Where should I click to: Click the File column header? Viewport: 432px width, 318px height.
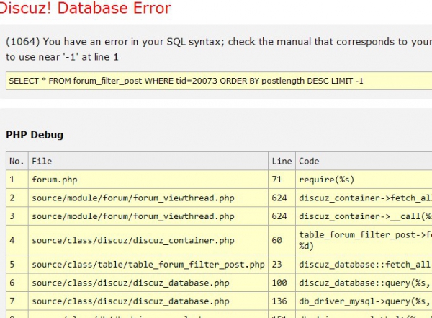click(148, 161)
